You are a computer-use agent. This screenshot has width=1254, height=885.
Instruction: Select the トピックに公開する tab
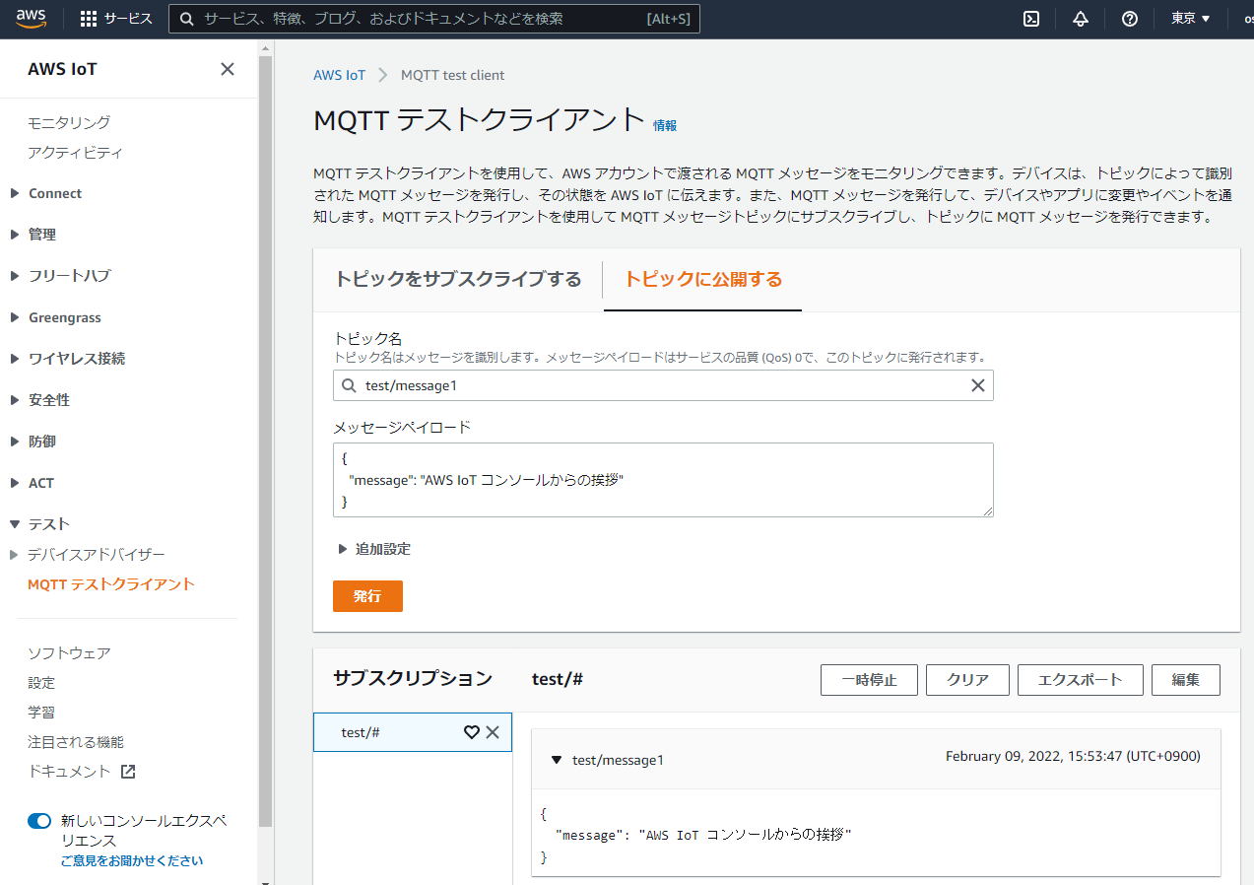(x=702, y=279)
